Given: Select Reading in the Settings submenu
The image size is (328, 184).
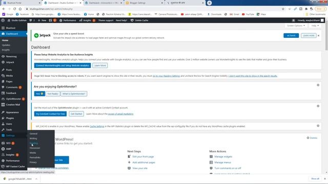Looking at the screenshot, I should coord(34,143).
